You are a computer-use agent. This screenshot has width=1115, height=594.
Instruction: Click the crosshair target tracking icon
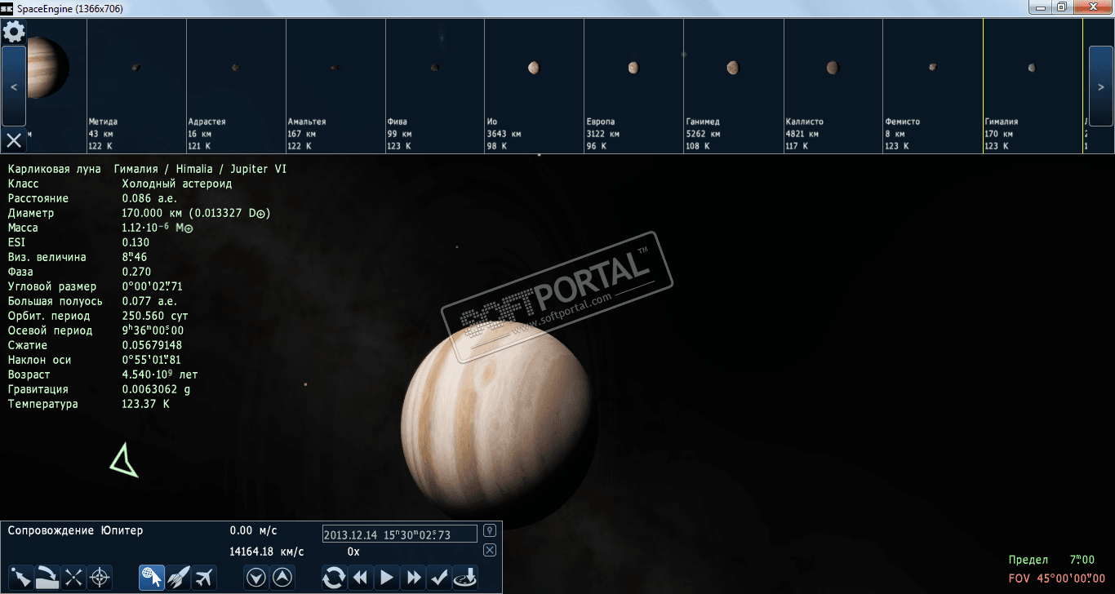coord(100,578)
